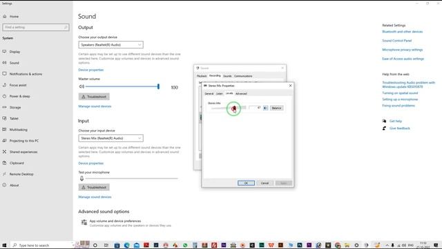442x249 pixels.
Task: Open Notifications & actions settings
Action: click(x=26, y=74)
